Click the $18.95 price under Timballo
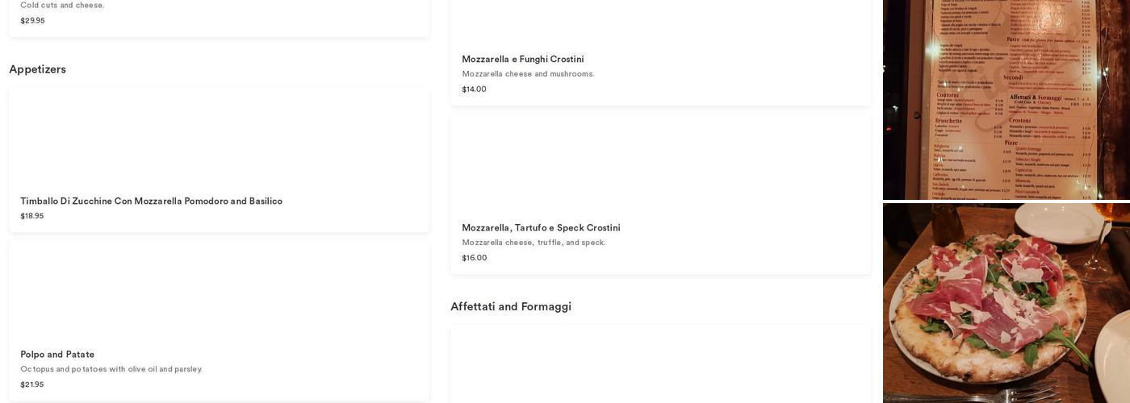Image resolution: width=1130 pixels, height=403 pixels. [32, 216]
